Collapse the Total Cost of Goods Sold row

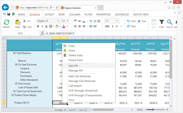(x=14, y=91)
